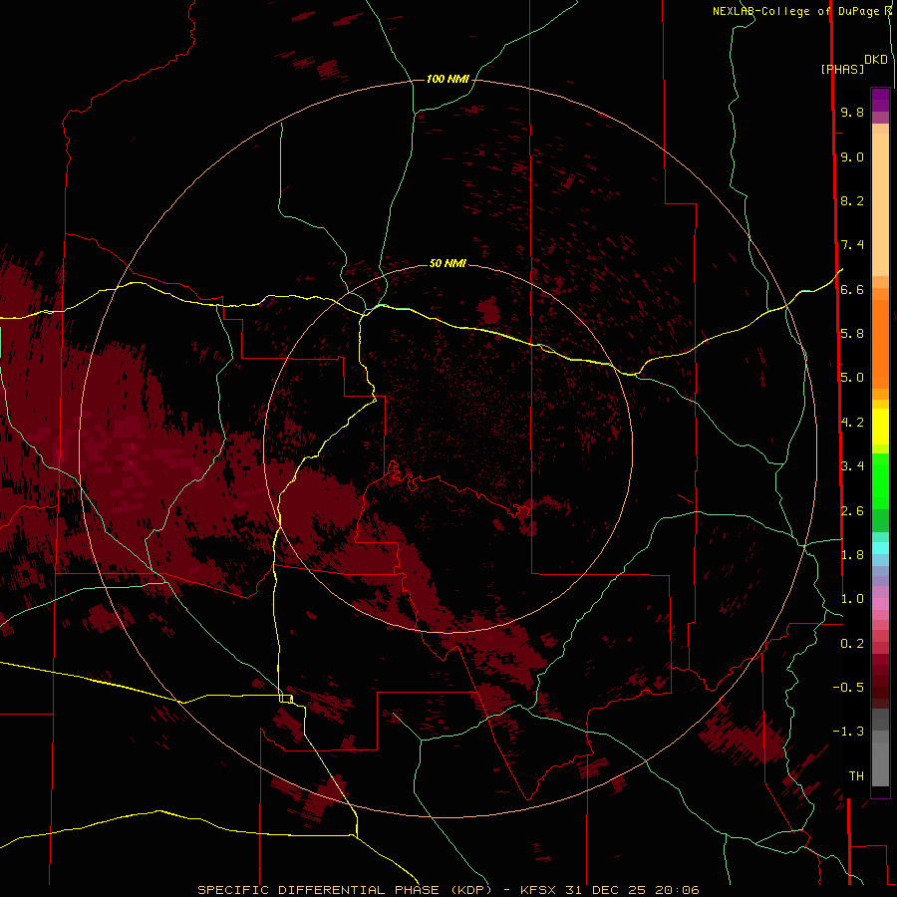Click the KFSX station identifier

[x=538, y=890]
